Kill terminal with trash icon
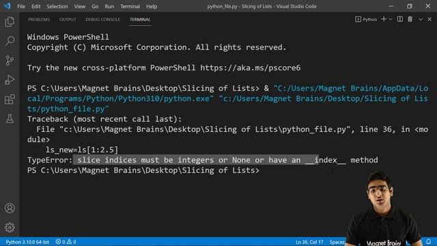The width and height of the screenshot is (437, 246). (410, 19)
